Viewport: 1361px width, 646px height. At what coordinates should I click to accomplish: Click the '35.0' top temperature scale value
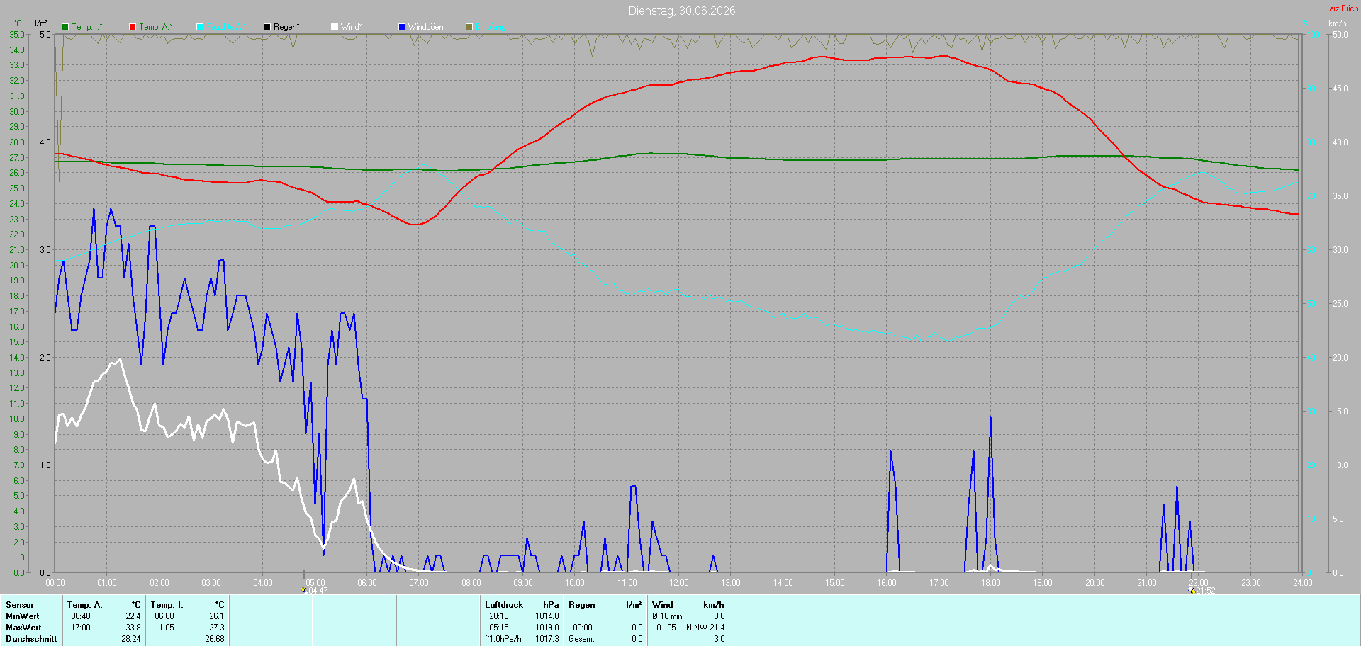(16, 35)
